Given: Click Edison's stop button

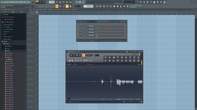Looking at the screenshot, I should click(80, 55).
